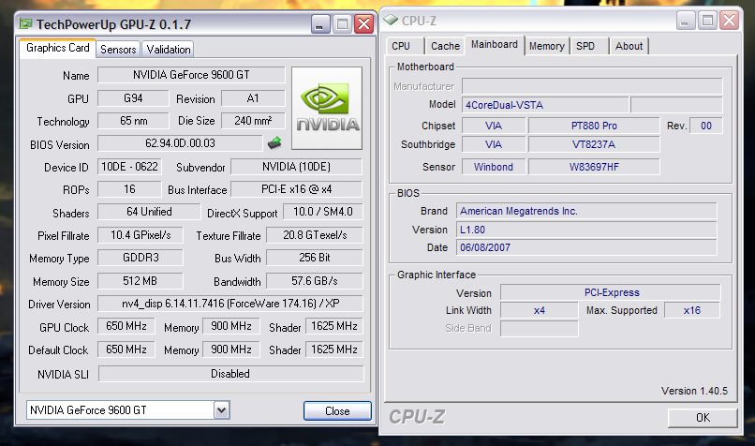Screen dimensions: 755x446
Task: Select the NVIDIA GeForce 9600 GT combo box
Action: 128,410
